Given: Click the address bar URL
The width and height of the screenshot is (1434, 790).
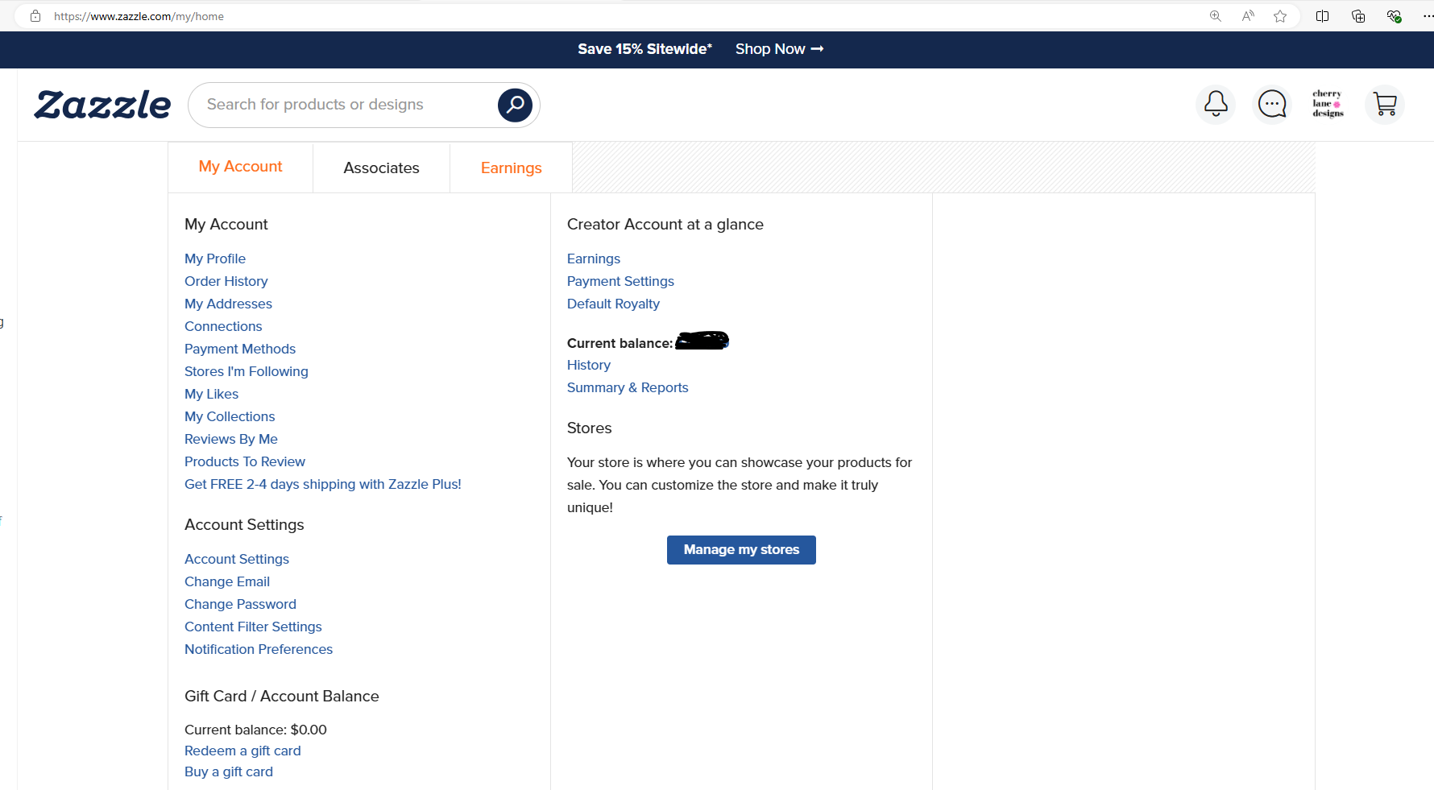Looking at the screenshot, I should 139,16.
